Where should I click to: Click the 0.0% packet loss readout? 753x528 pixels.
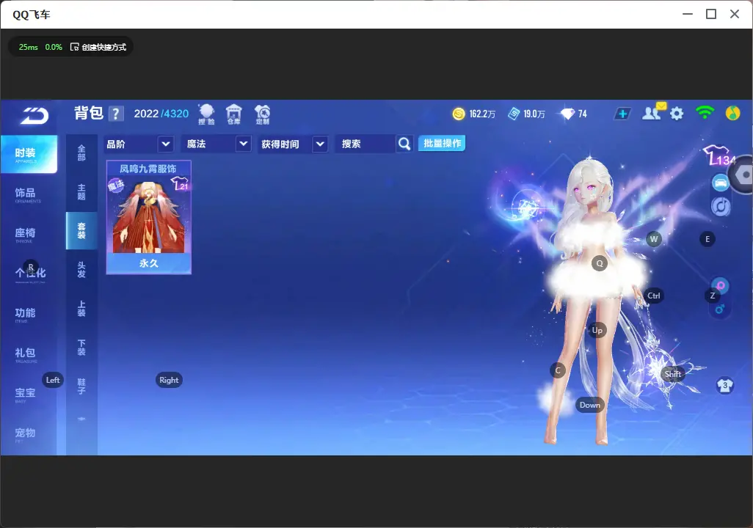pos(54,47)
